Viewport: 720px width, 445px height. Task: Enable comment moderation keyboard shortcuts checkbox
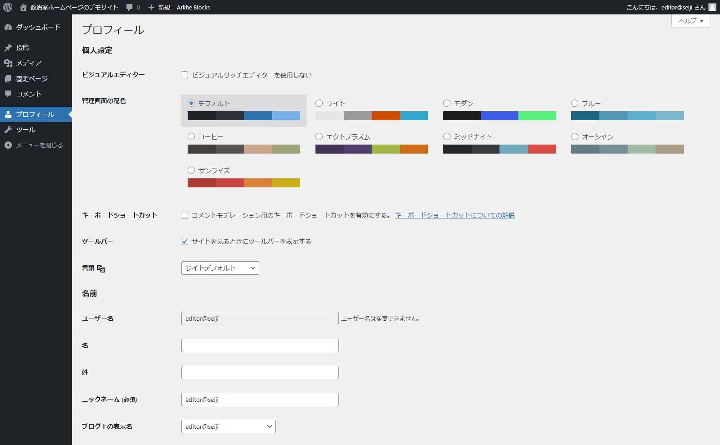(x=184, y=215)
